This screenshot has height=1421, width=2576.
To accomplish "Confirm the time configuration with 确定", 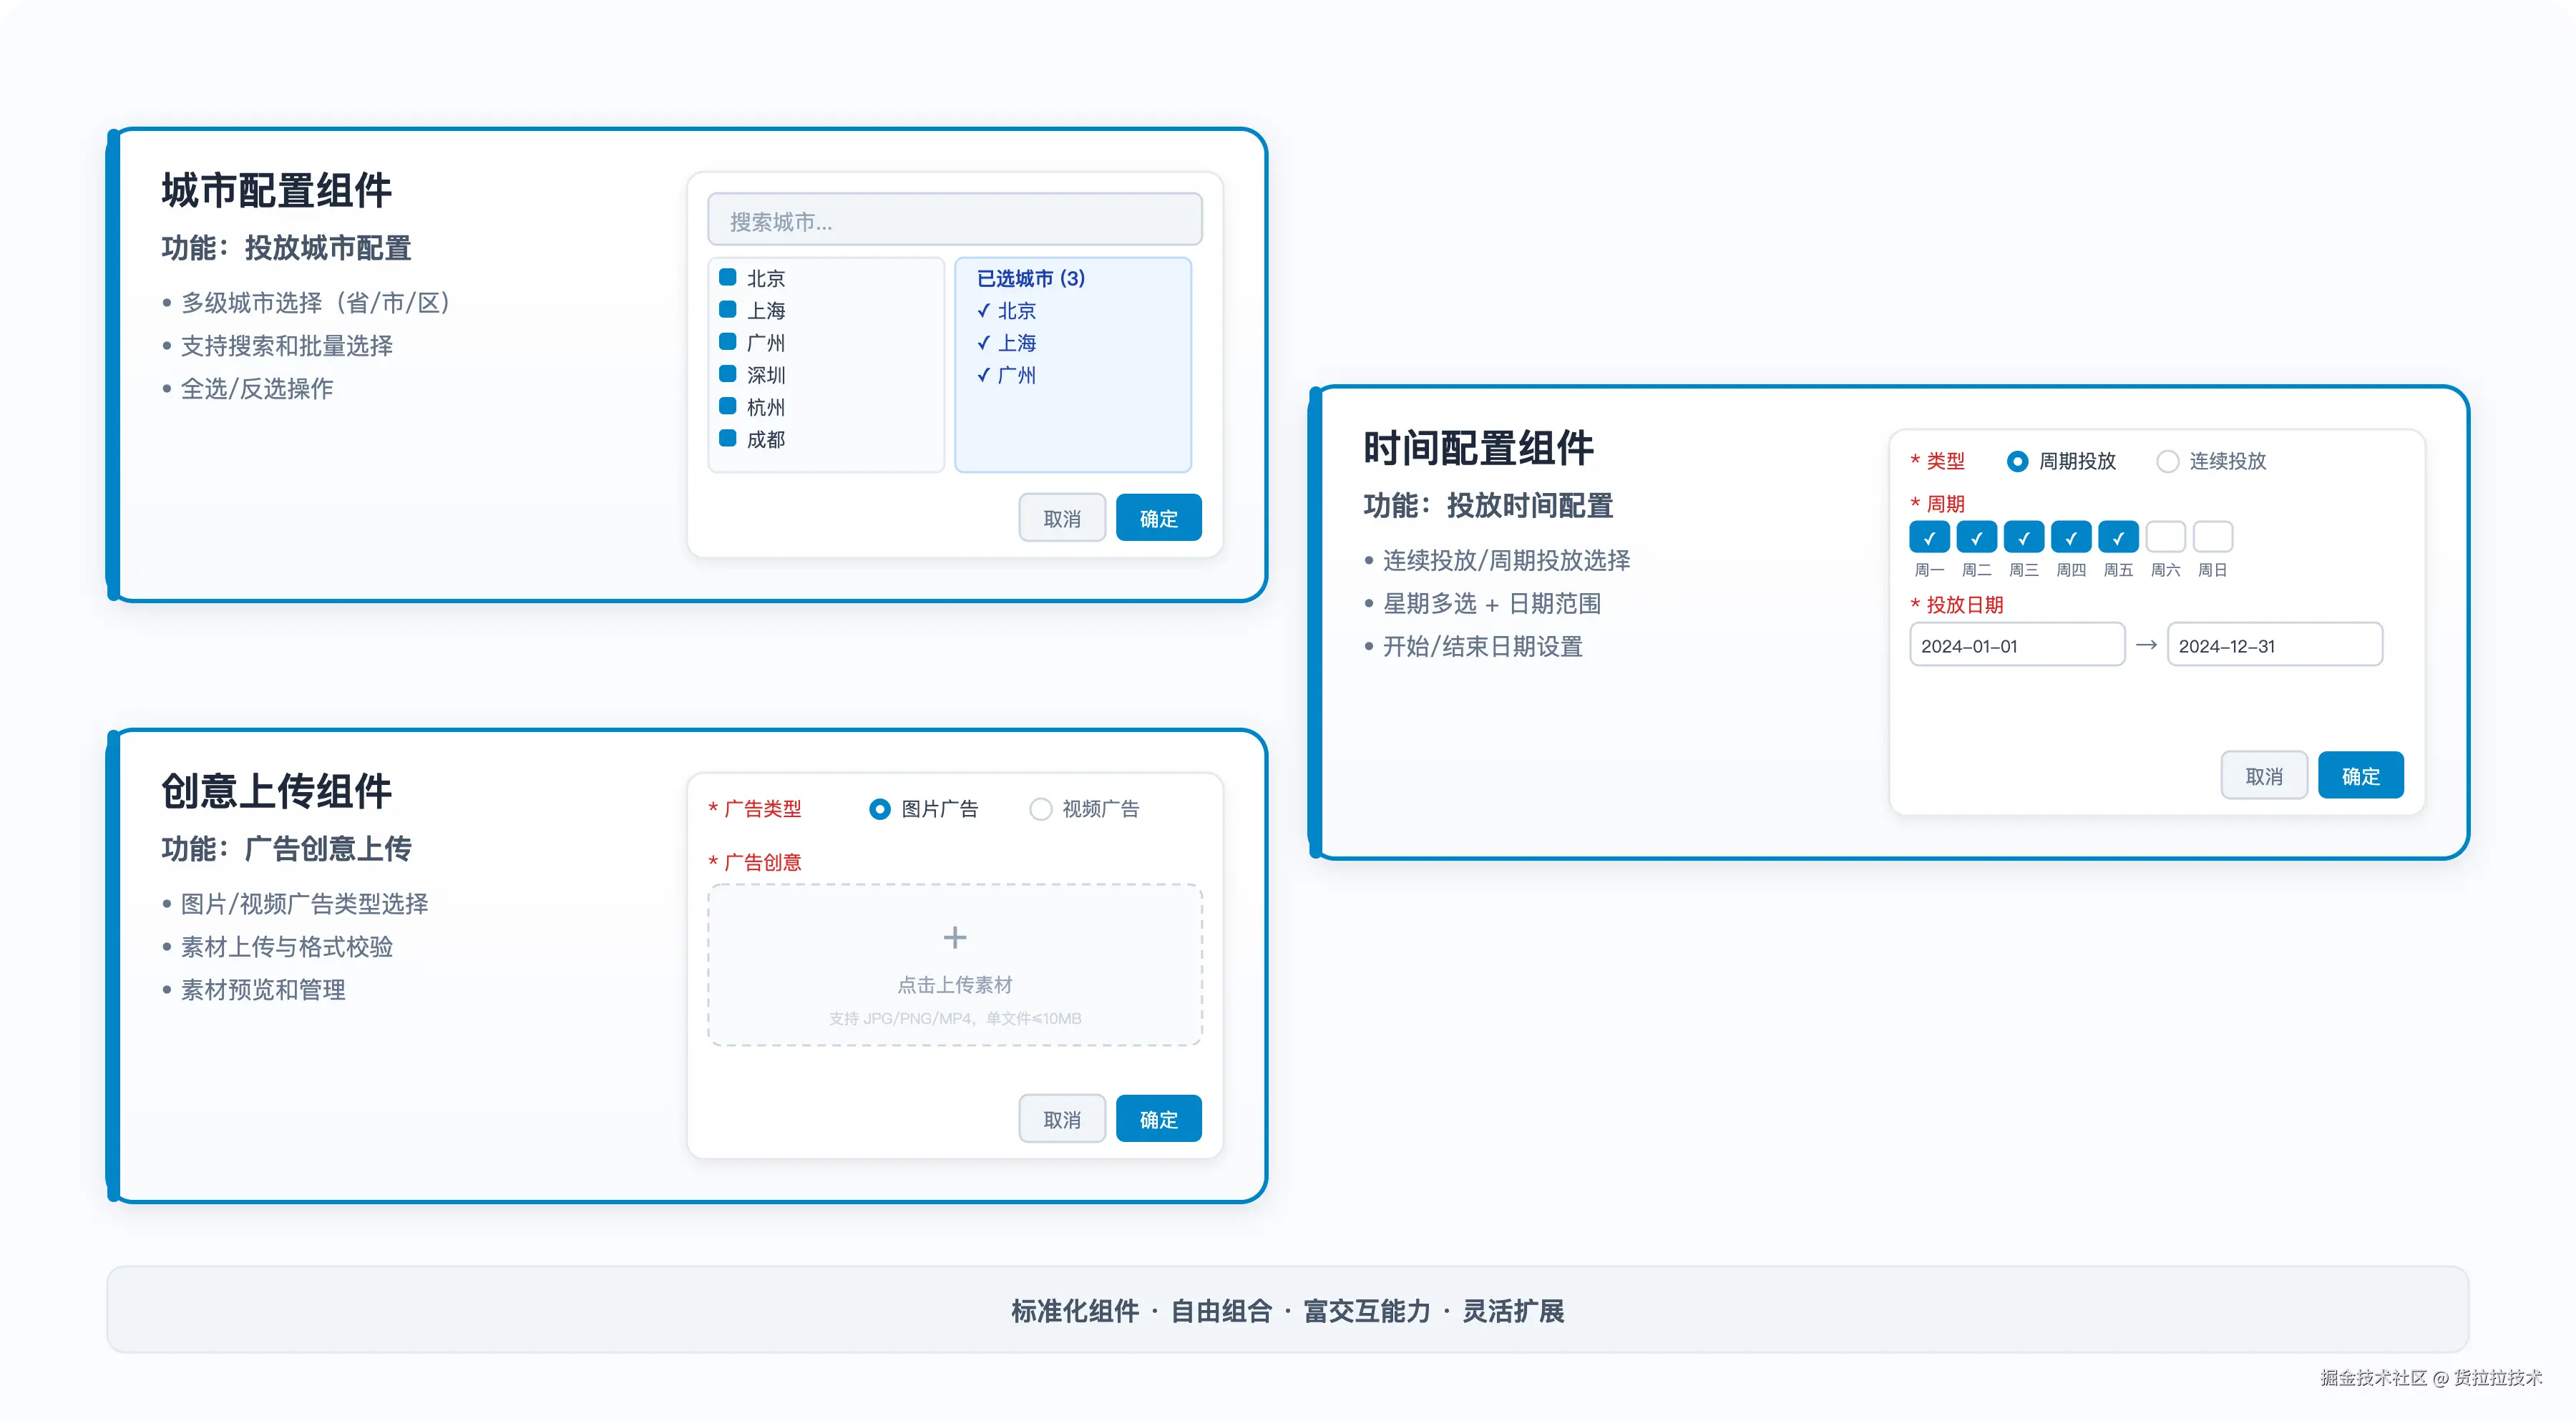I will tap(2360, 775).
